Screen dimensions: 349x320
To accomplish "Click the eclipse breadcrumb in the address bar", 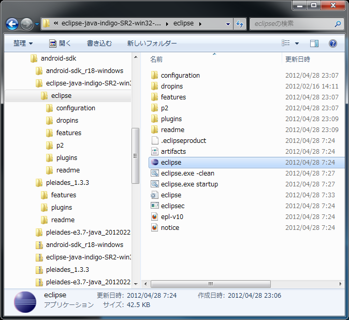I will pos(183,23).
